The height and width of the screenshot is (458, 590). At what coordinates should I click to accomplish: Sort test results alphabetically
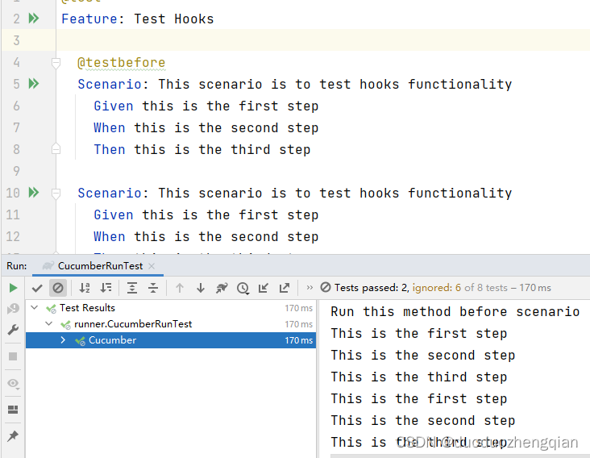[85, 289]
